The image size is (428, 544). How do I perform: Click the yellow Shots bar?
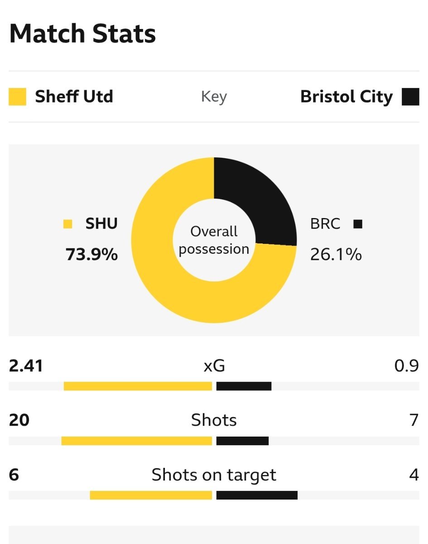136,441
